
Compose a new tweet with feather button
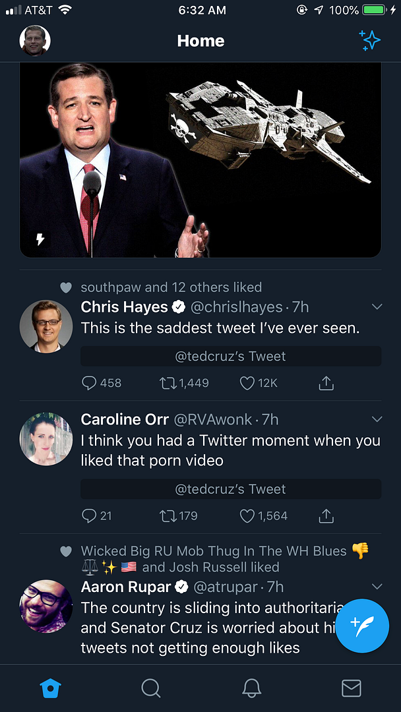click(362, 626)
